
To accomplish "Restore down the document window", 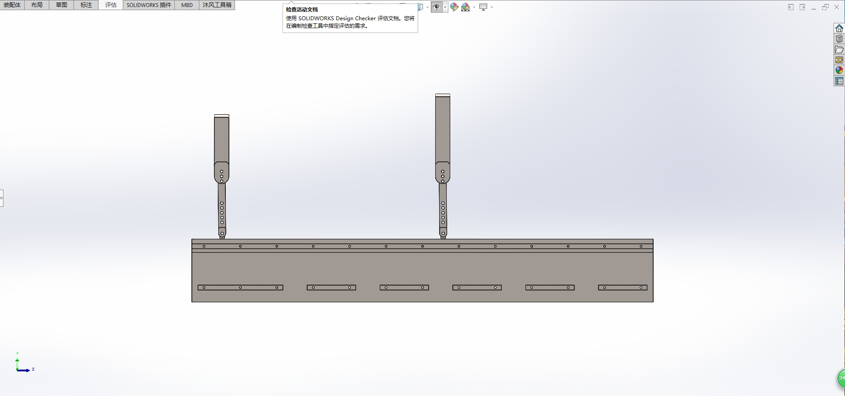I will 825,7.
